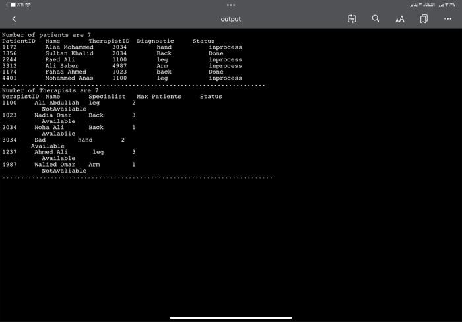This screenshot has height=322, width=462.
Task: Tap the 'output' document title
Action: (x=231, y=19)
